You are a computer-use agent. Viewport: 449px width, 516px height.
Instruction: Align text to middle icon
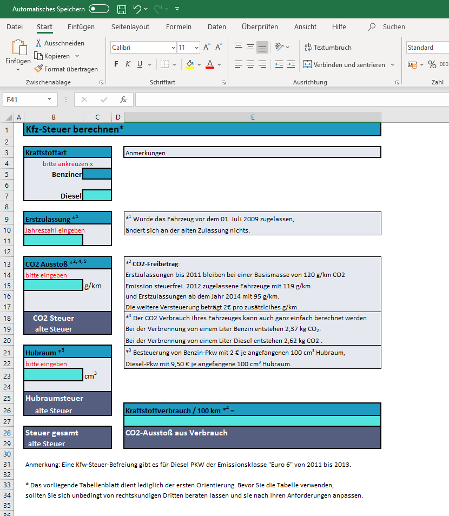click(250, 47)
